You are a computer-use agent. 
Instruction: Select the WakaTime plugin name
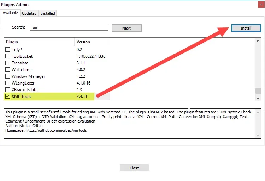[x=22, y=69]
